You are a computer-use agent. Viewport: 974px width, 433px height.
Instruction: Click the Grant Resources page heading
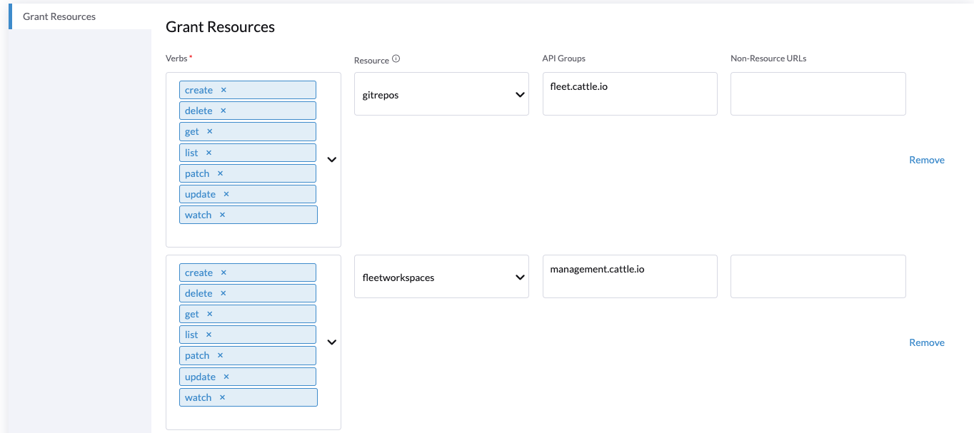pyautogui.click(x=220, y=26)
